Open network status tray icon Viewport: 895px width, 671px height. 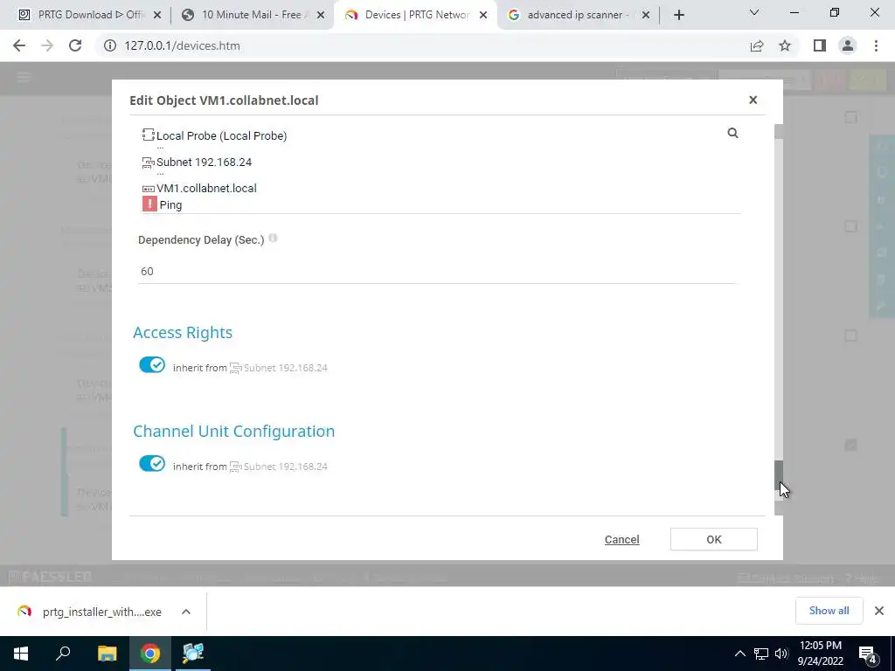[x=761, y=654]
